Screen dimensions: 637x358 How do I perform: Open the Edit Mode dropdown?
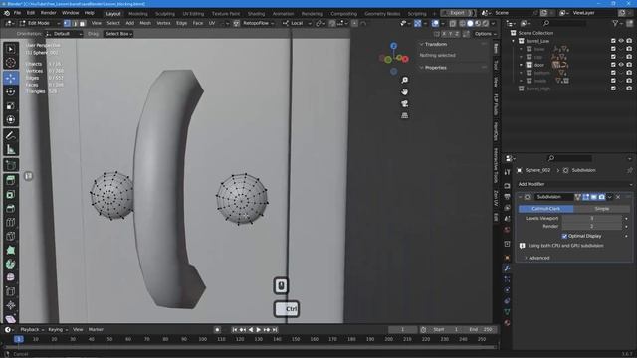(x=39, y=23)
